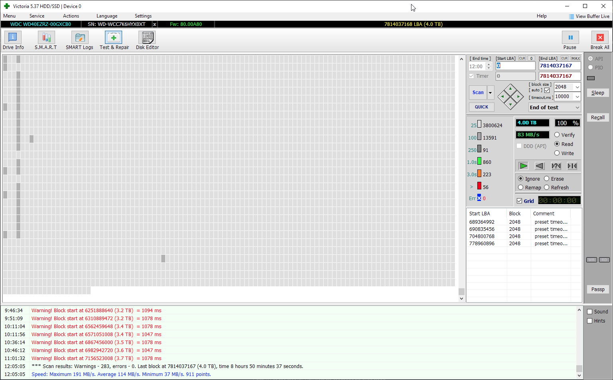Click the Start LBA input field
This screenshot has width=613, height=380.
[x=515, y=66]
